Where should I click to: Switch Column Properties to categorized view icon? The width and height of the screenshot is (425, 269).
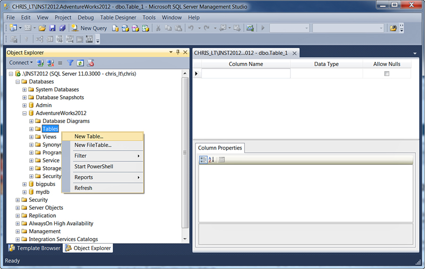[x=203, y=160]
